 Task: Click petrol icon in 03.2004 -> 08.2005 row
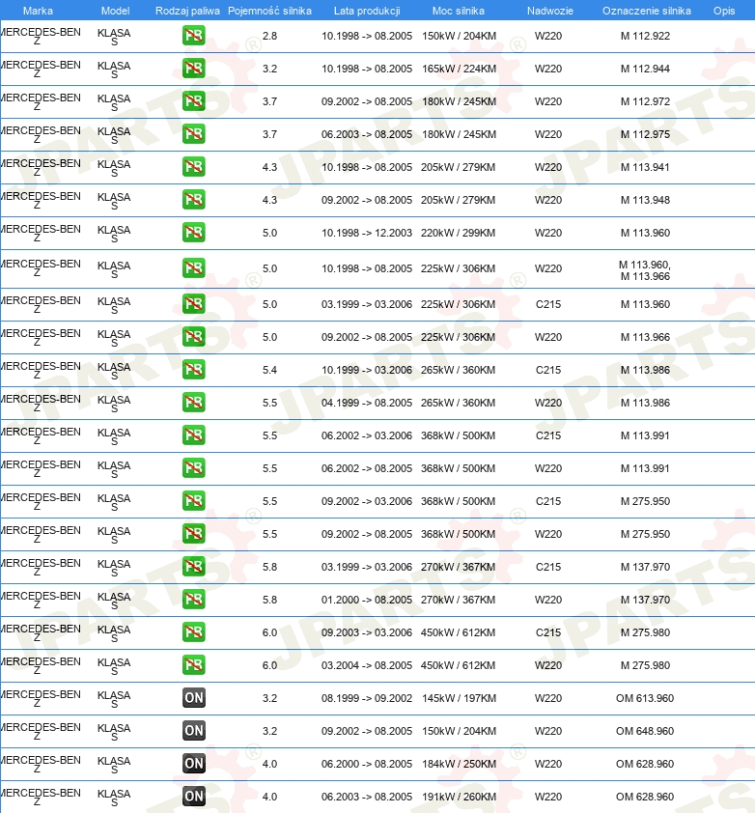[193, 665]
